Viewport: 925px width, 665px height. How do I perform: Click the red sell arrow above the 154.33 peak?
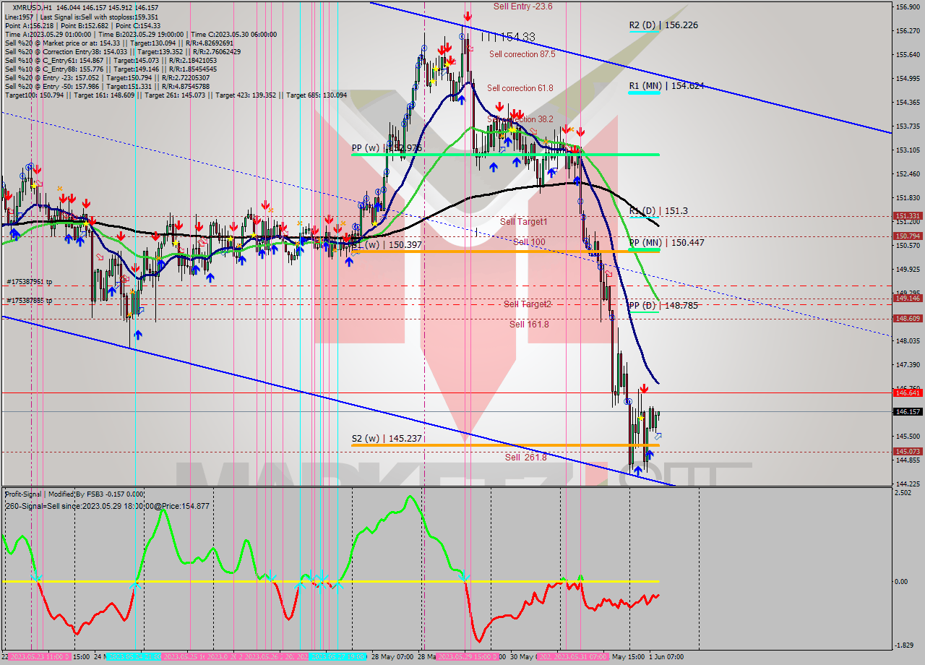(x=468, y=16)
